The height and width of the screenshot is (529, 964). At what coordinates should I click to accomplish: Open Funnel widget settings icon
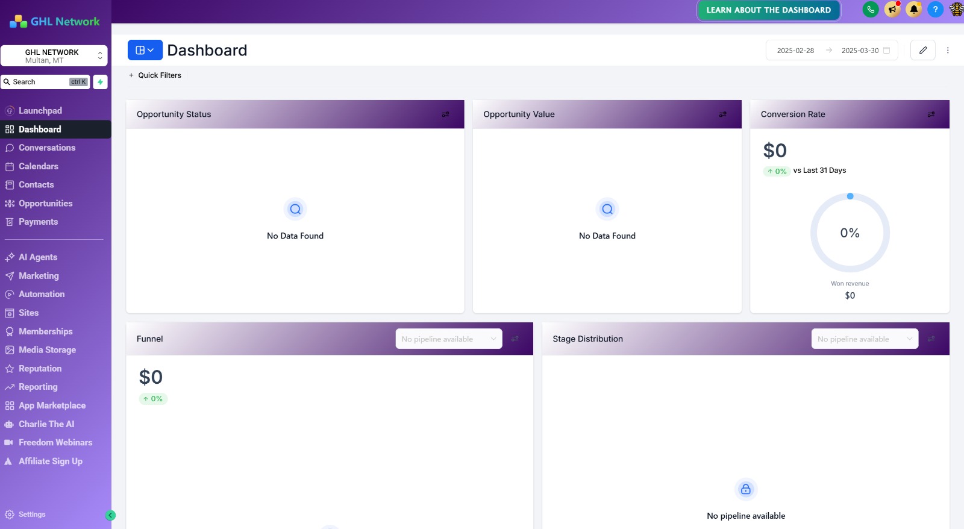[x=515, y=339]
